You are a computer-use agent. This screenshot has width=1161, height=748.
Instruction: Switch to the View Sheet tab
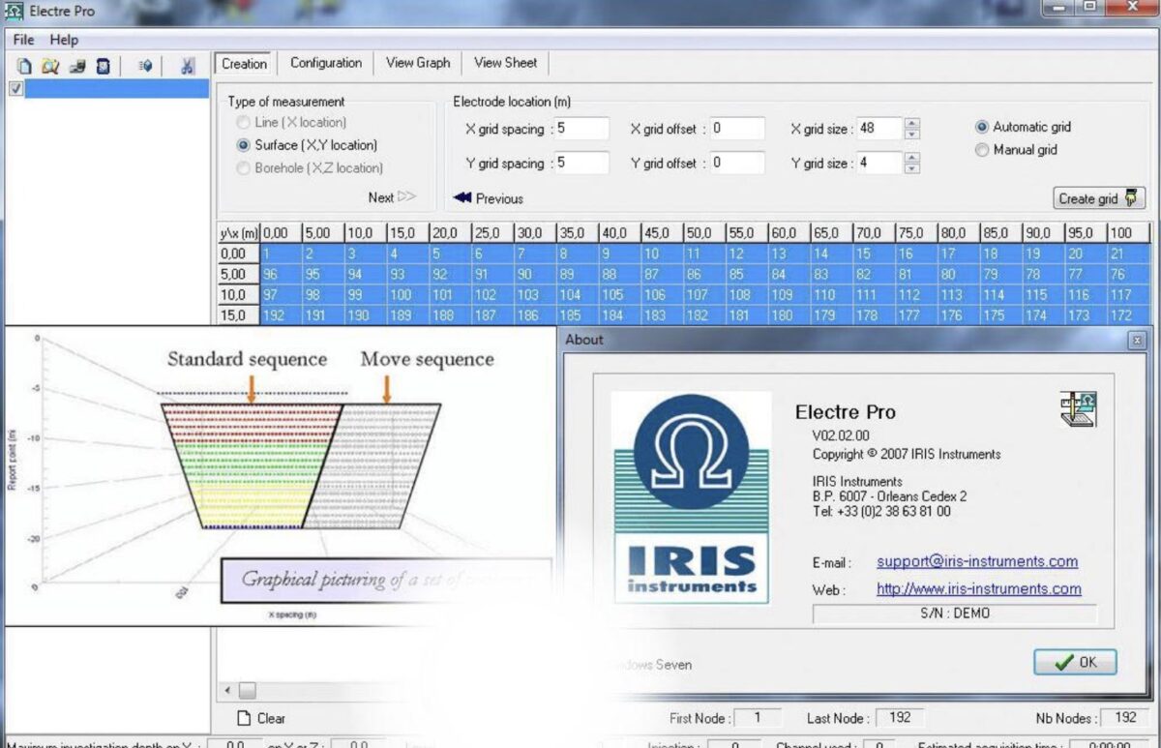click(505, 63)
